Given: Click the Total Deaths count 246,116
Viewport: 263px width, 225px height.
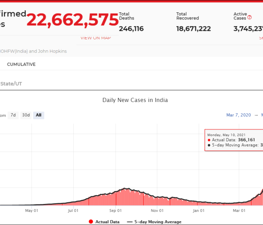Looking at the screenshot, I should pos(131,29).
